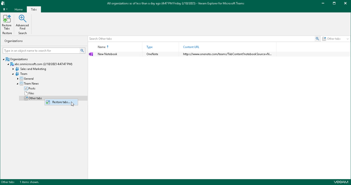The width and height of the screenshot is (351, 185).
Task: Sort by the Content URL column header
Action: coord(191,47)
